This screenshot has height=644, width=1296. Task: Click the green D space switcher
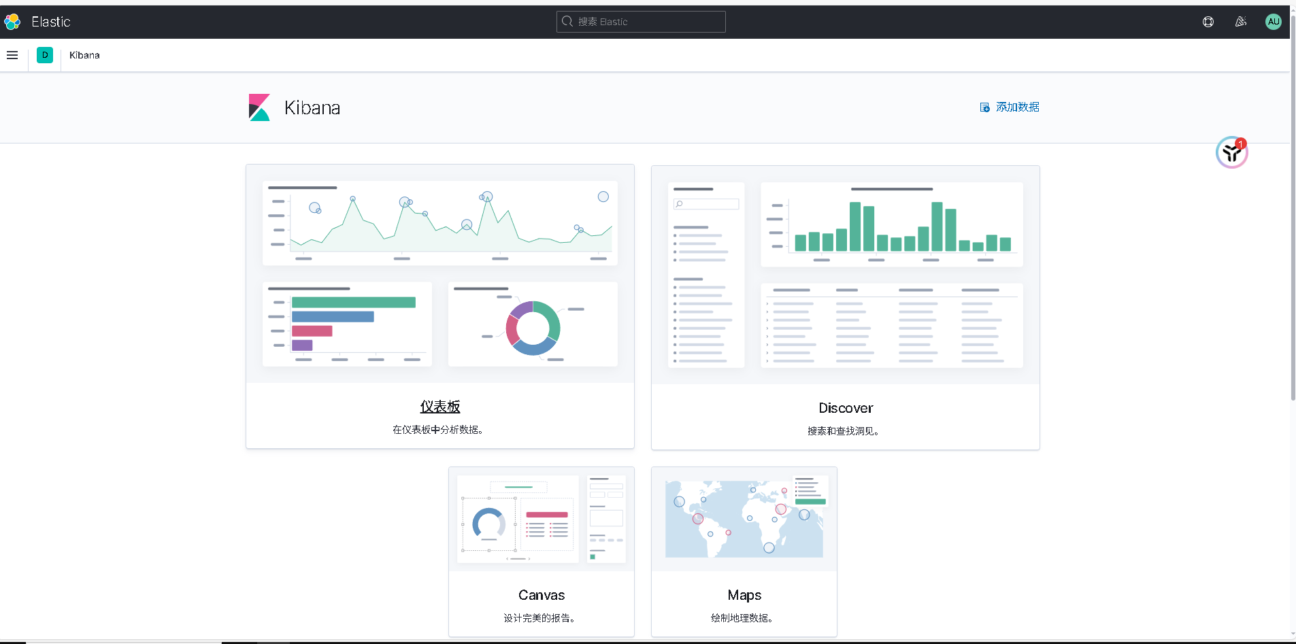[45, 55]
